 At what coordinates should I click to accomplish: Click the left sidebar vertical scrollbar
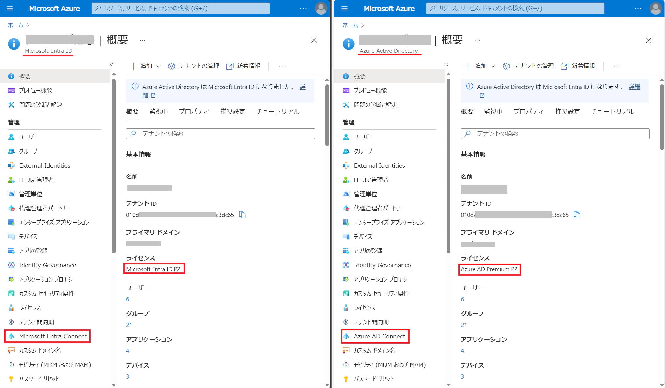[x=114, y=166]
